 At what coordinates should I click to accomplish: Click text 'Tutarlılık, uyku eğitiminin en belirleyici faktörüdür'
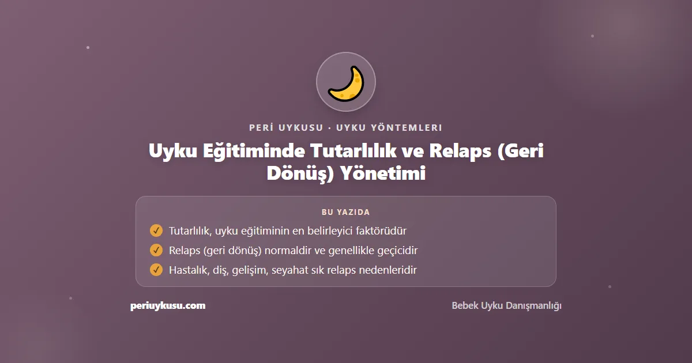(288, 231)
